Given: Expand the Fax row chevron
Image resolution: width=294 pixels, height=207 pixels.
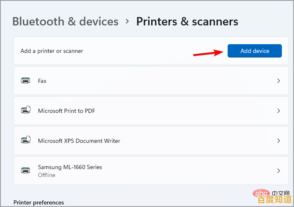Looking at the screenshot, I should 279,81.
